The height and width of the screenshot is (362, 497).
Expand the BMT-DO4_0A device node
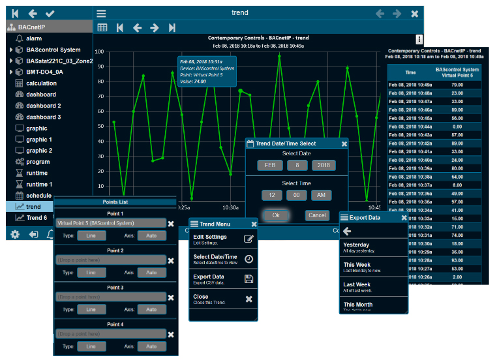point(11,72)
